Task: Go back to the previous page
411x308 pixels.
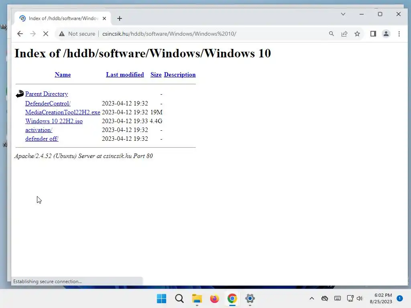Action: point(20,34)
